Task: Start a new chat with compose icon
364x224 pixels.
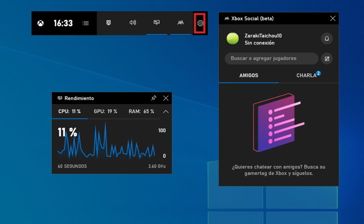Action: coord(326,59)
